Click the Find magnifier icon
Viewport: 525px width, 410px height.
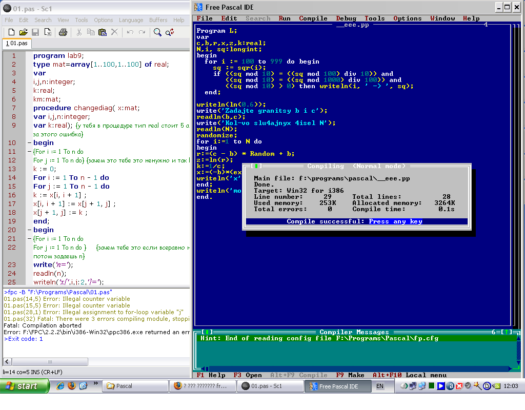coord(157,32)
